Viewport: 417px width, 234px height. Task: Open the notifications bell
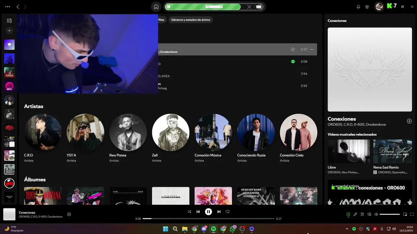tap(358, 6)
